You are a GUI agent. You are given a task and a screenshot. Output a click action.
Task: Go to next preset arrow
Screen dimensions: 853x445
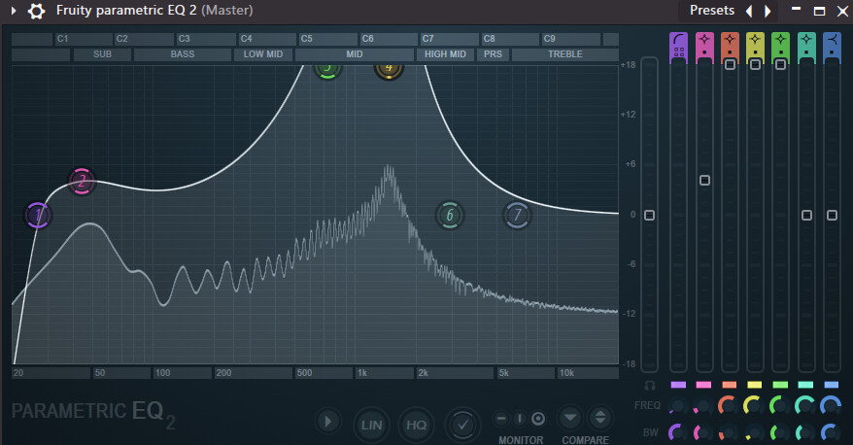coord(768,11)
